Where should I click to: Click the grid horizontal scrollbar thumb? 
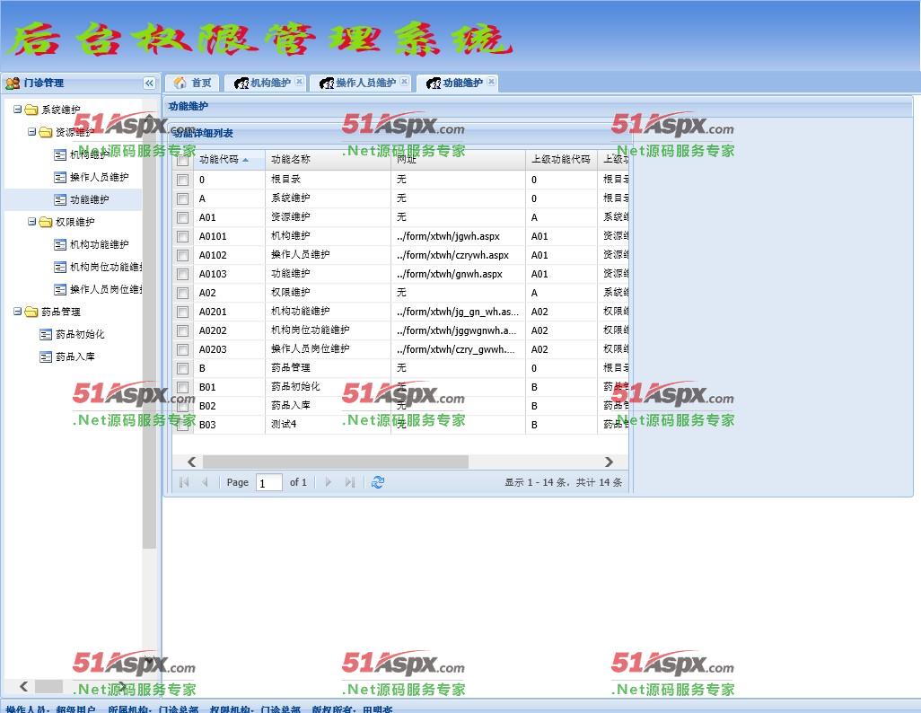[336, 462]
